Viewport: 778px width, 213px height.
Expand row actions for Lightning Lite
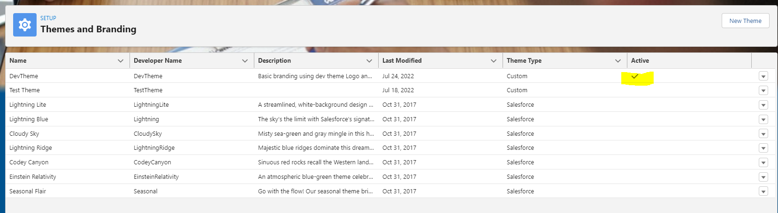[763, 105]
